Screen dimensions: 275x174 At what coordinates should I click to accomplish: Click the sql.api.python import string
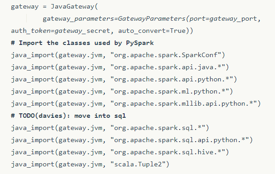tap(179, 140)
